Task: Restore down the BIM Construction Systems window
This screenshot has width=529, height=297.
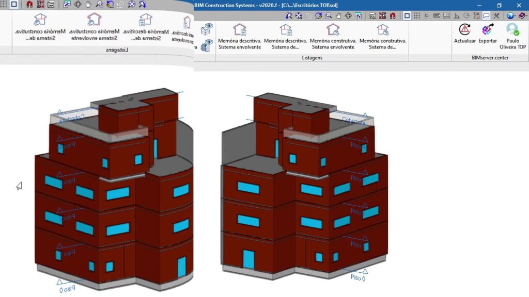Action: (499, 5)
